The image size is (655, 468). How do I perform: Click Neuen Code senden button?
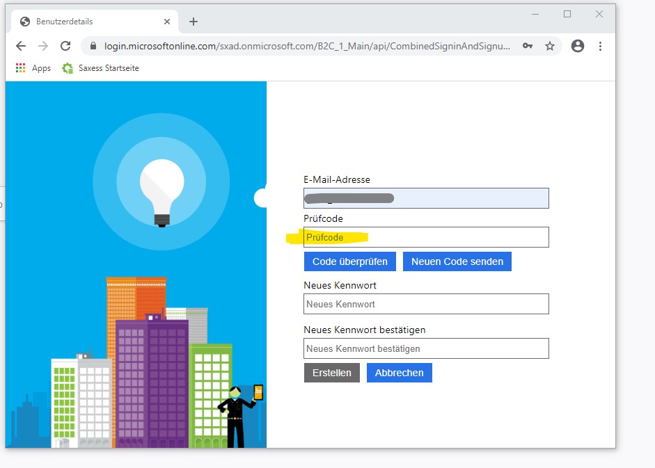coord(457,261)
